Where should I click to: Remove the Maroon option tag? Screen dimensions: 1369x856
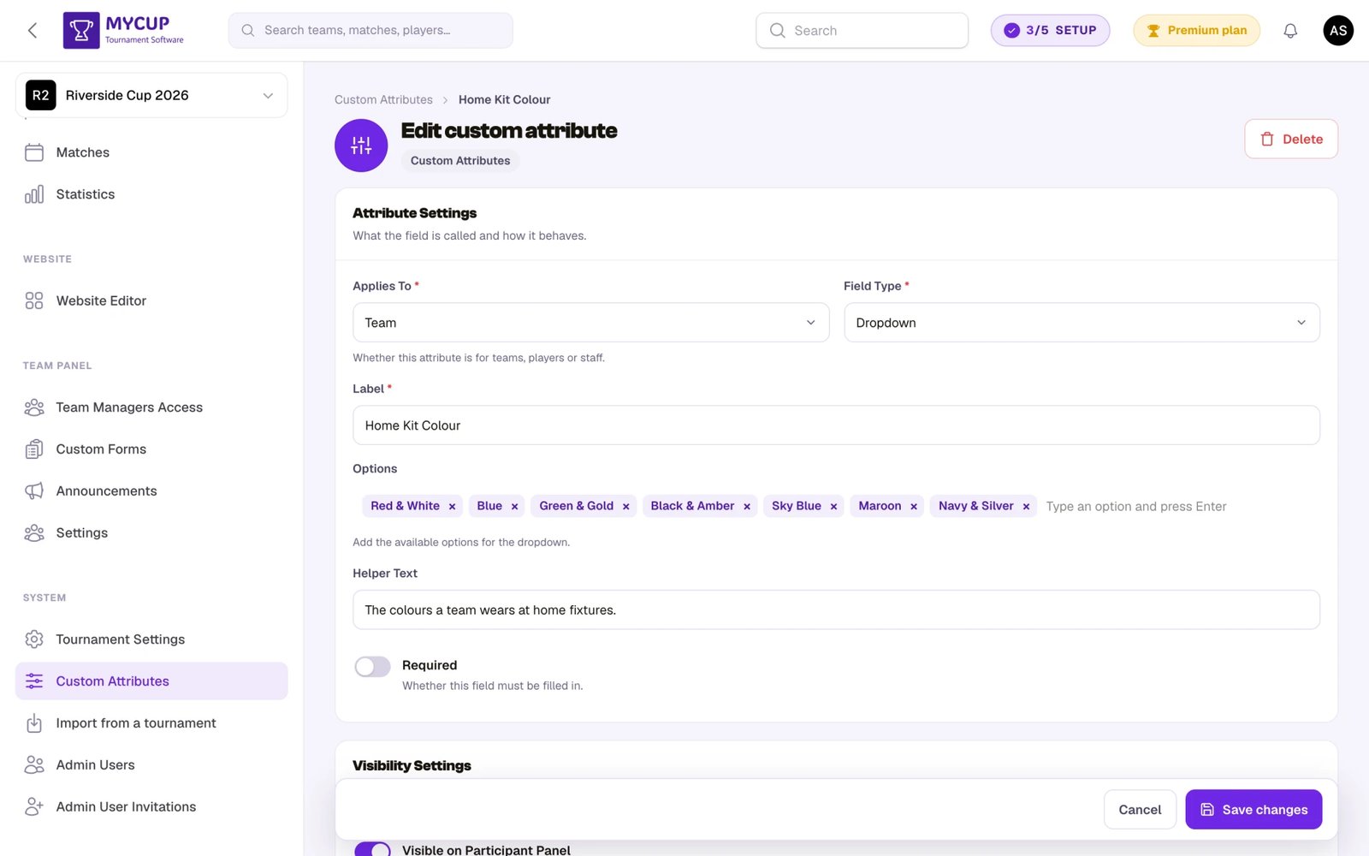913,507
